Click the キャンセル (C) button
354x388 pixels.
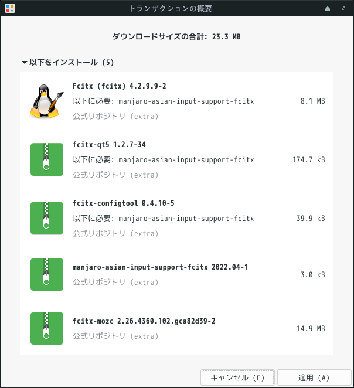(x=237, y=377)
